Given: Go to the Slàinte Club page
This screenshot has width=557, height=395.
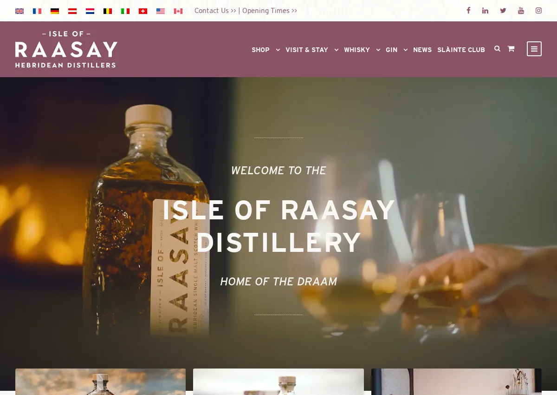Looking at the screenshot, I should pyautogui.click(x=461, y=50).
